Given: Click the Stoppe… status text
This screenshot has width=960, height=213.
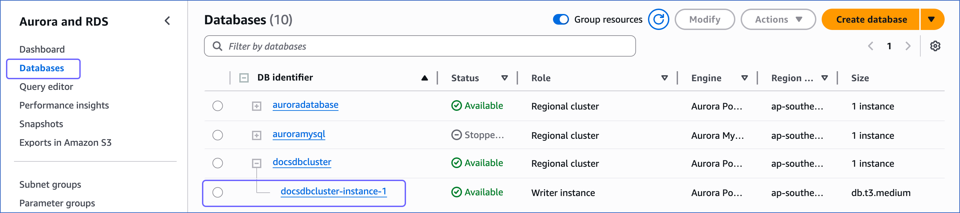Looking at the screenshot, I should point(484,135).
